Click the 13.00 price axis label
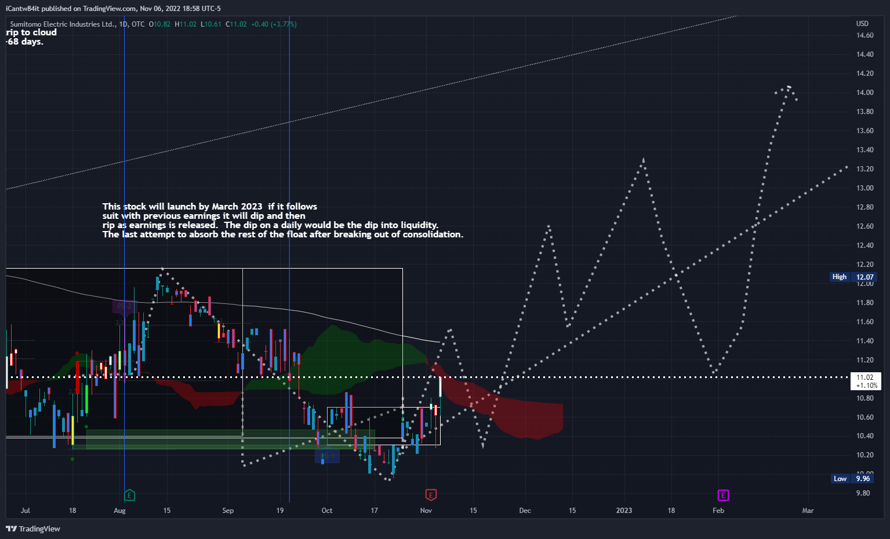 864,188
